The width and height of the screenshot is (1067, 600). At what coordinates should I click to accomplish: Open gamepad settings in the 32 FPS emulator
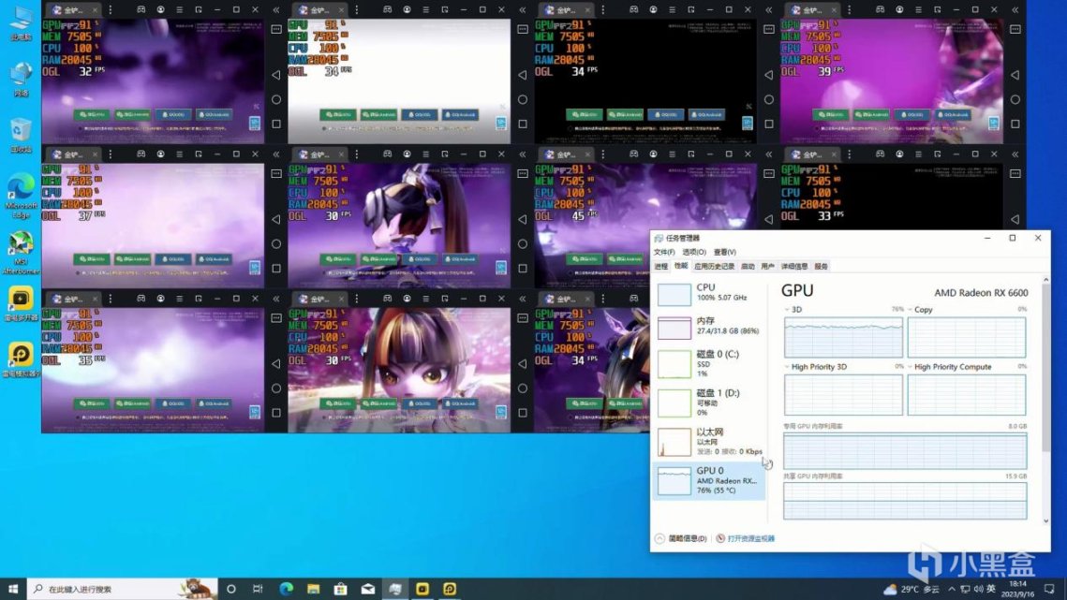[141, 10]
